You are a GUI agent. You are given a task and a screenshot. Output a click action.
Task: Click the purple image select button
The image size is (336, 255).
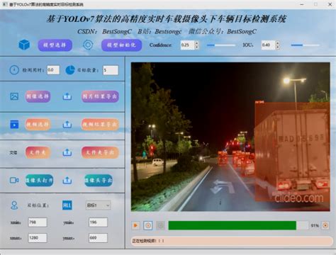coord(38,96)
